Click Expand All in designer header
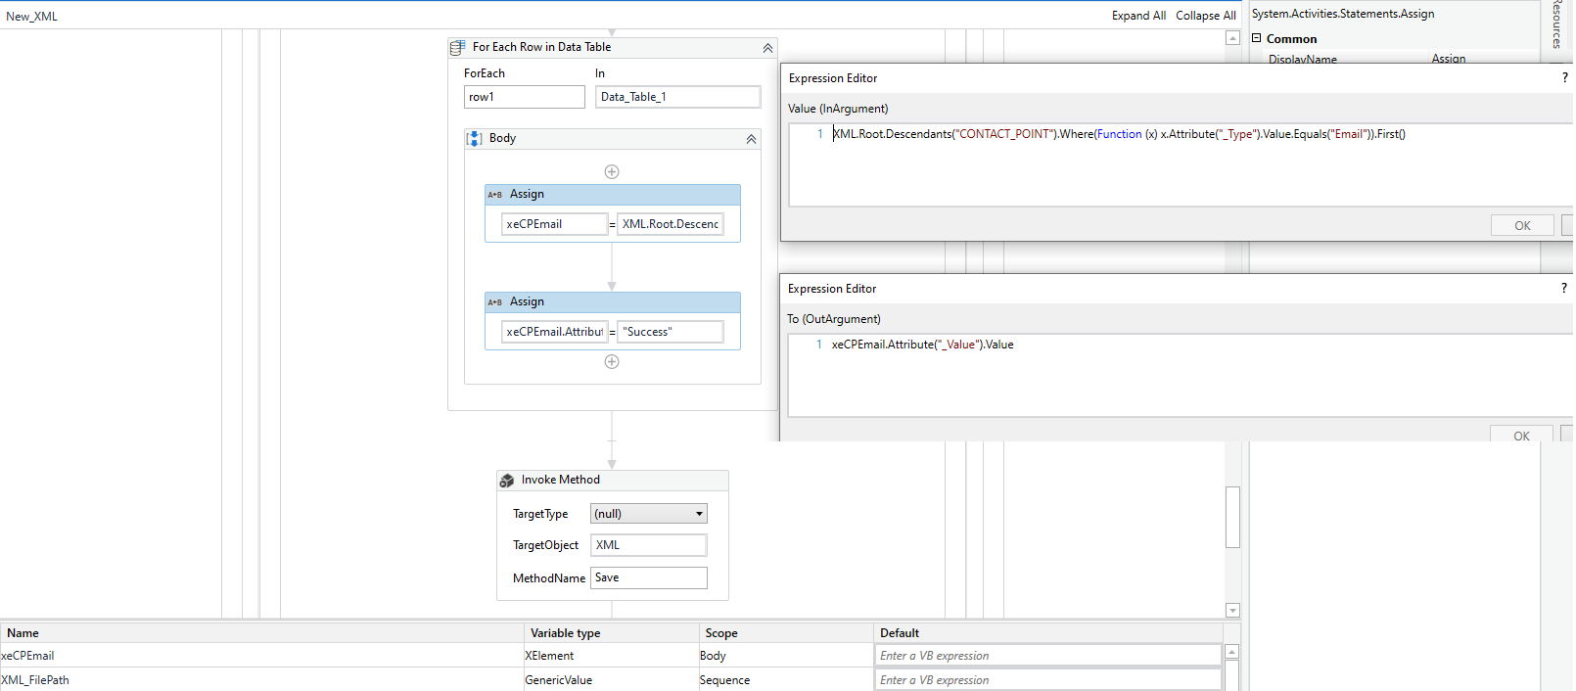The height and width of the screenshot is (691, 1576). pos(1138,16)
